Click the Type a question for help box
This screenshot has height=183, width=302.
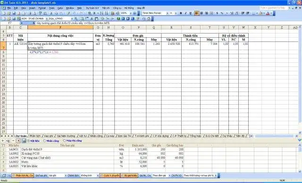274,8
